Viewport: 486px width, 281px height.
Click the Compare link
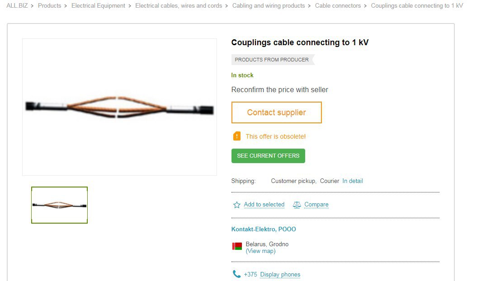tap(316, 205)
